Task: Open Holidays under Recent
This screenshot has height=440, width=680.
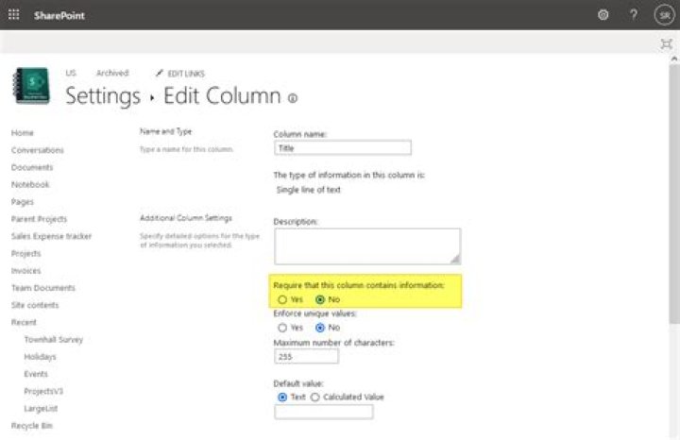Action: coord(41,357)
